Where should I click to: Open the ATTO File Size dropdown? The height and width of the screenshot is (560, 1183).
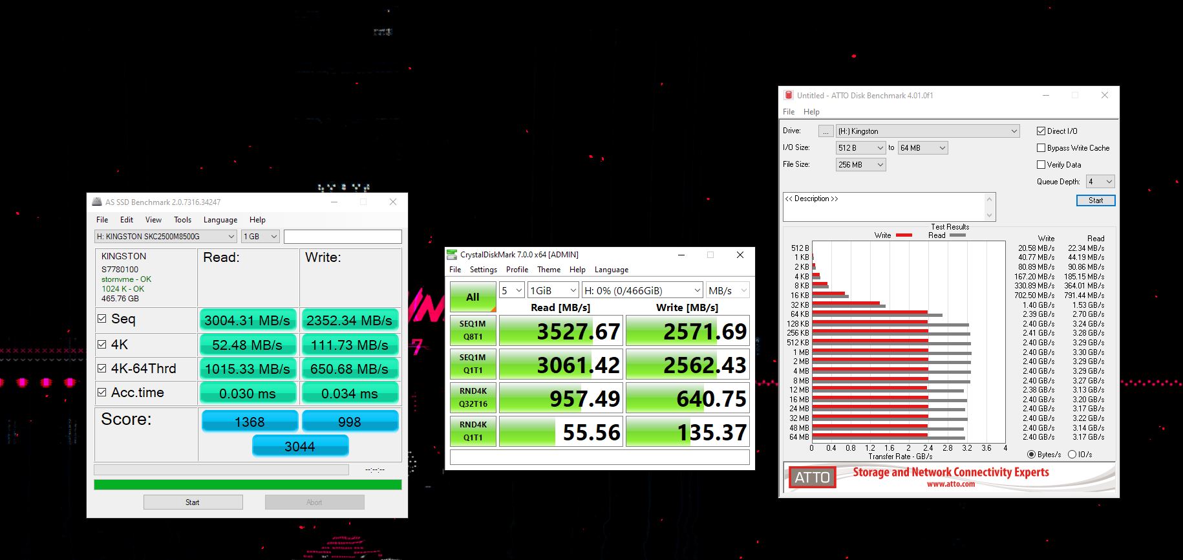pos(860,165)
